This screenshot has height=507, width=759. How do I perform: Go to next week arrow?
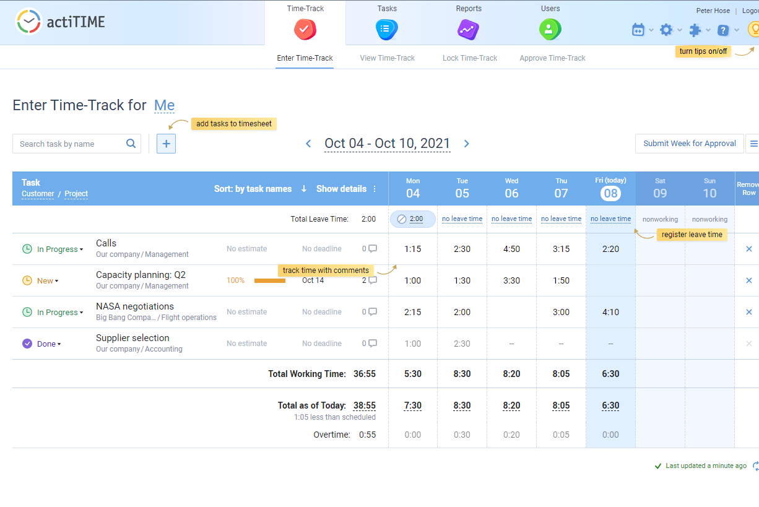467,144
